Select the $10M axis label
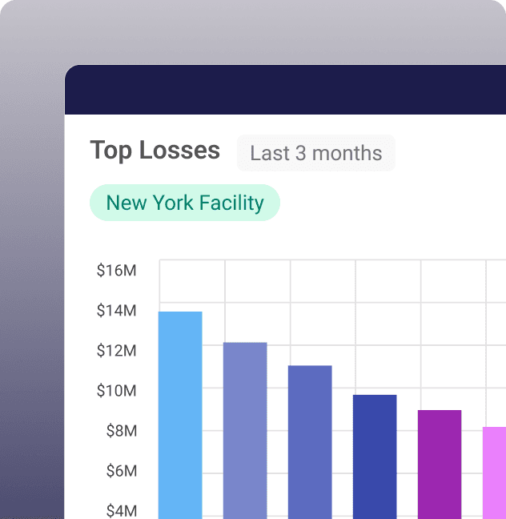Viewport: 506px width, 519px height. tap(116, 391)
